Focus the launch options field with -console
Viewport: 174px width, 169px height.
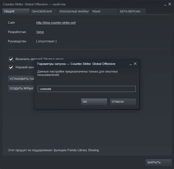[x=87, y=89]
